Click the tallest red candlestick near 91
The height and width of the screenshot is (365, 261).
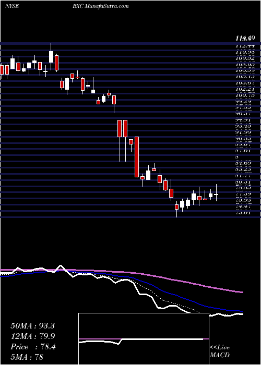(x=137, y=157)
